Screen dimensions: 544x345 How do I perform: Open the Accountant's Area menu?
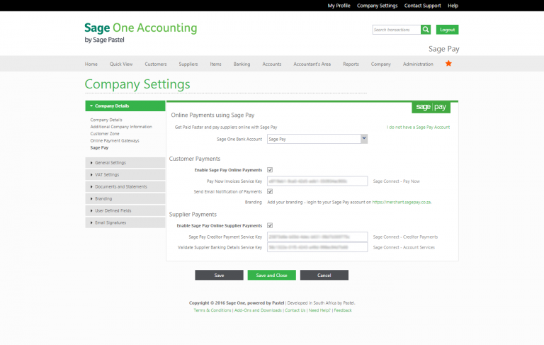pos(312,64)
